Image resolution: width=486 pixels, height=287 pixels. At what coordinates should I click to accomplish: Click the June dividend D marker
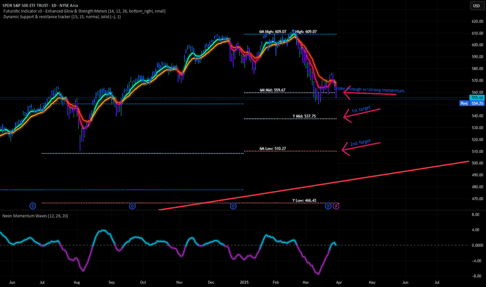coord(32,206)
